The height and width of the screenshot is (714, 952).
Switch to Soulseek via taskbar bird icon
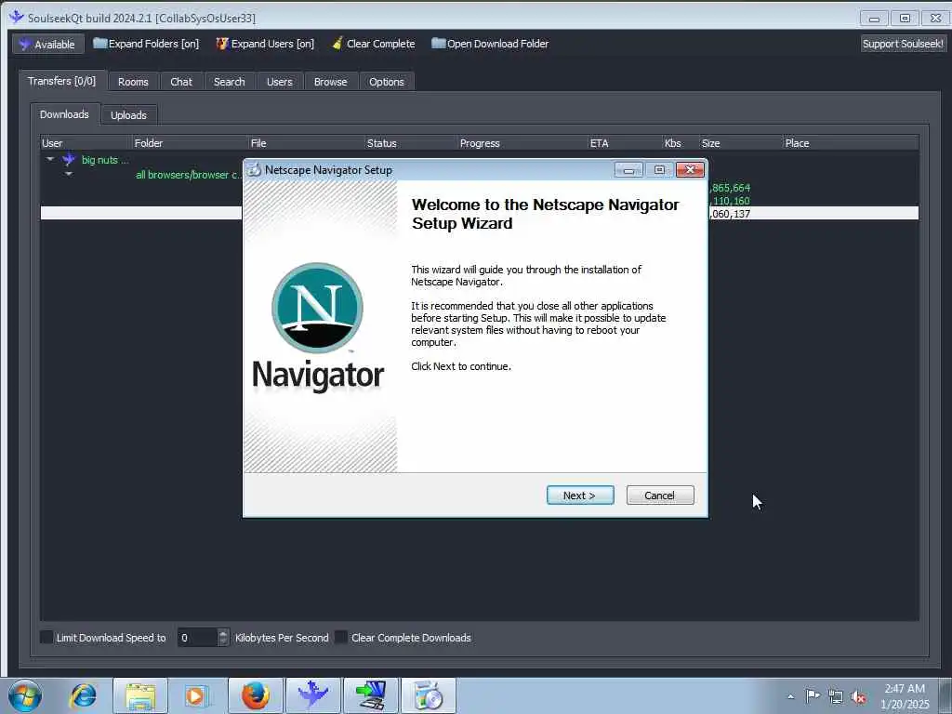click(x=313, y=695)
